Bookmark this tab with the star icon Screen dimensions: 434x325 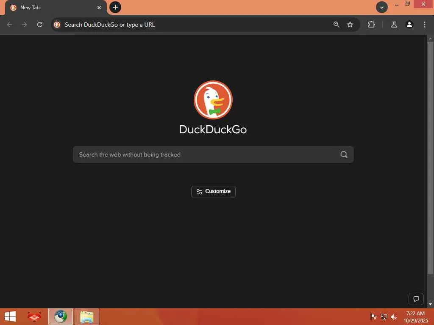click(x=350, y=25)
